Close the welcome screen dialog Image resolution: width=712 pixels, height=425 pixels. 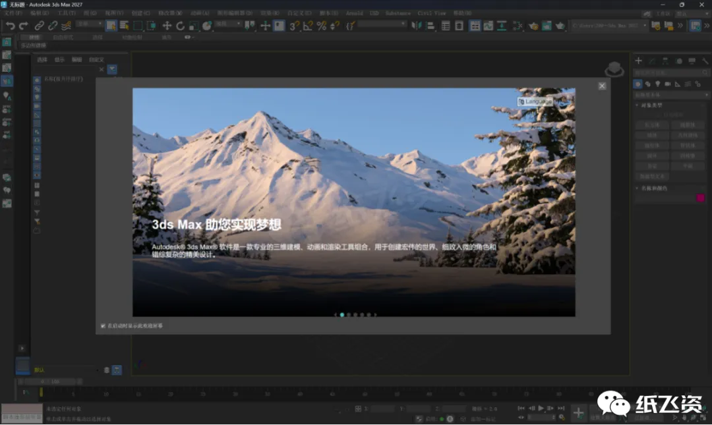pyautogui.click(x=602, y=86)
